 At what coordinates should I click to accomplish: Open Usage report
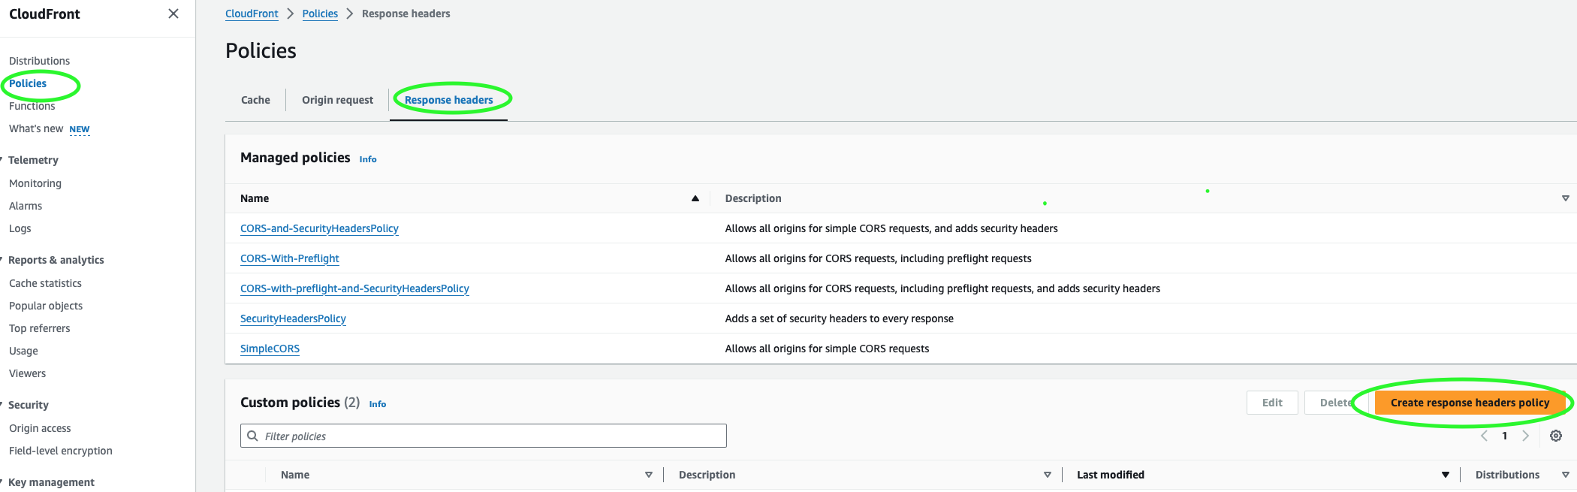pyautogui.click(x=23, y=351)
